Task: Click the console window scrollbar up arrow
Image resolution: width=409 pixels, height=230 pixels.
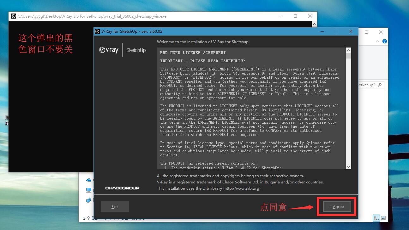Action: [314, 24]
